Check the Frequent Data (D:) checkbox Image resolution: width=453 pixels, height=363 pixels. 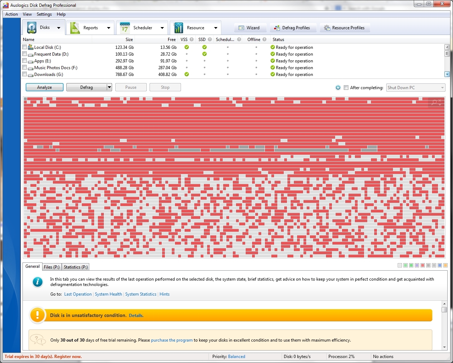25,54
